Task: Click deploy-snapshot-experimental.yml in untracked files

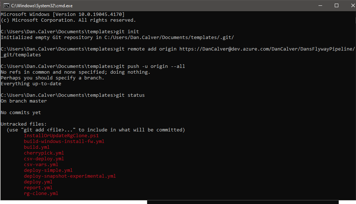Action: 70,176
